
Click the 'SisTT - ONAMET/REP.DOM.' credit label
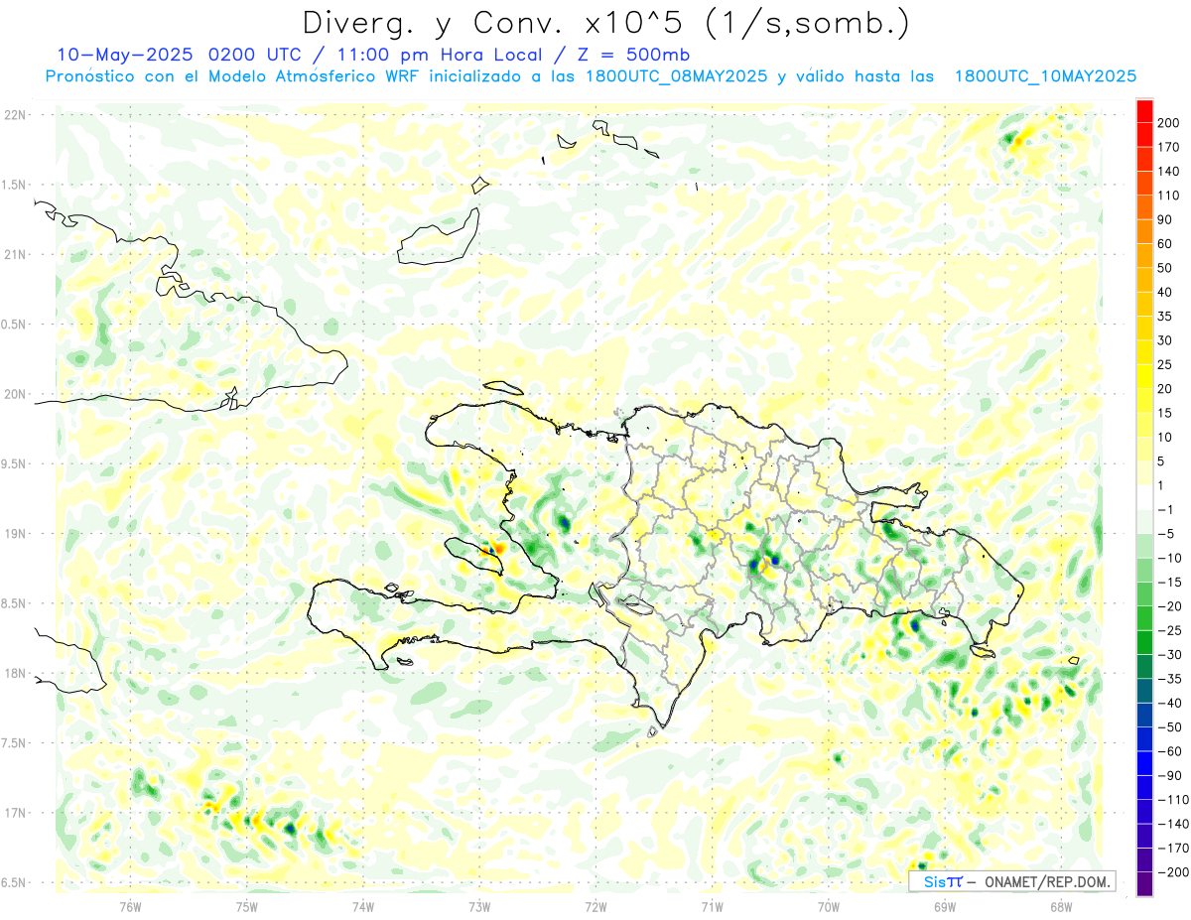coord(1014,881)
